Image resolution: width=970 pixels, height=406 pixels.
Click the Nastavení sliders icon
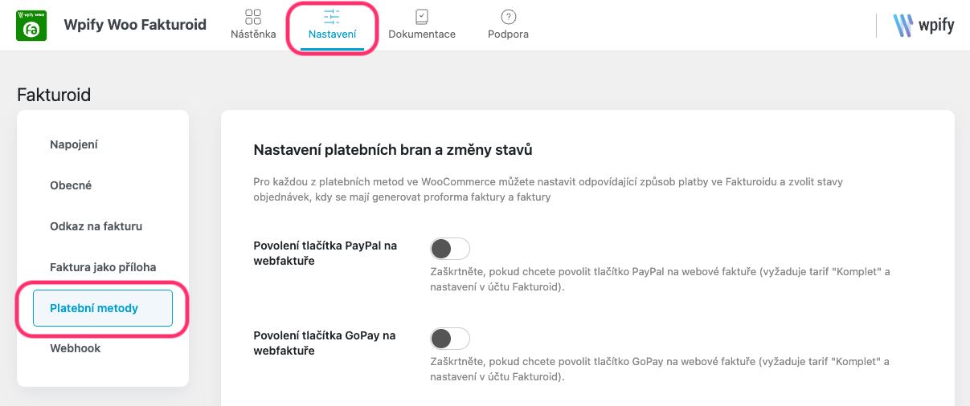[332, 17]
